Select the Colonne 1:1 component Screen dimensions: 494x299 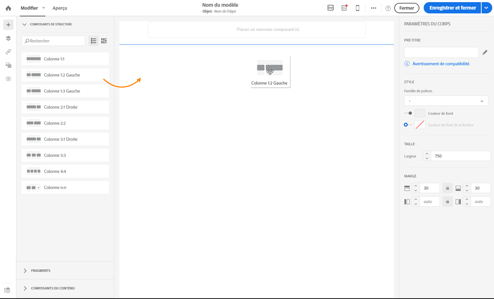click(65, 59)
